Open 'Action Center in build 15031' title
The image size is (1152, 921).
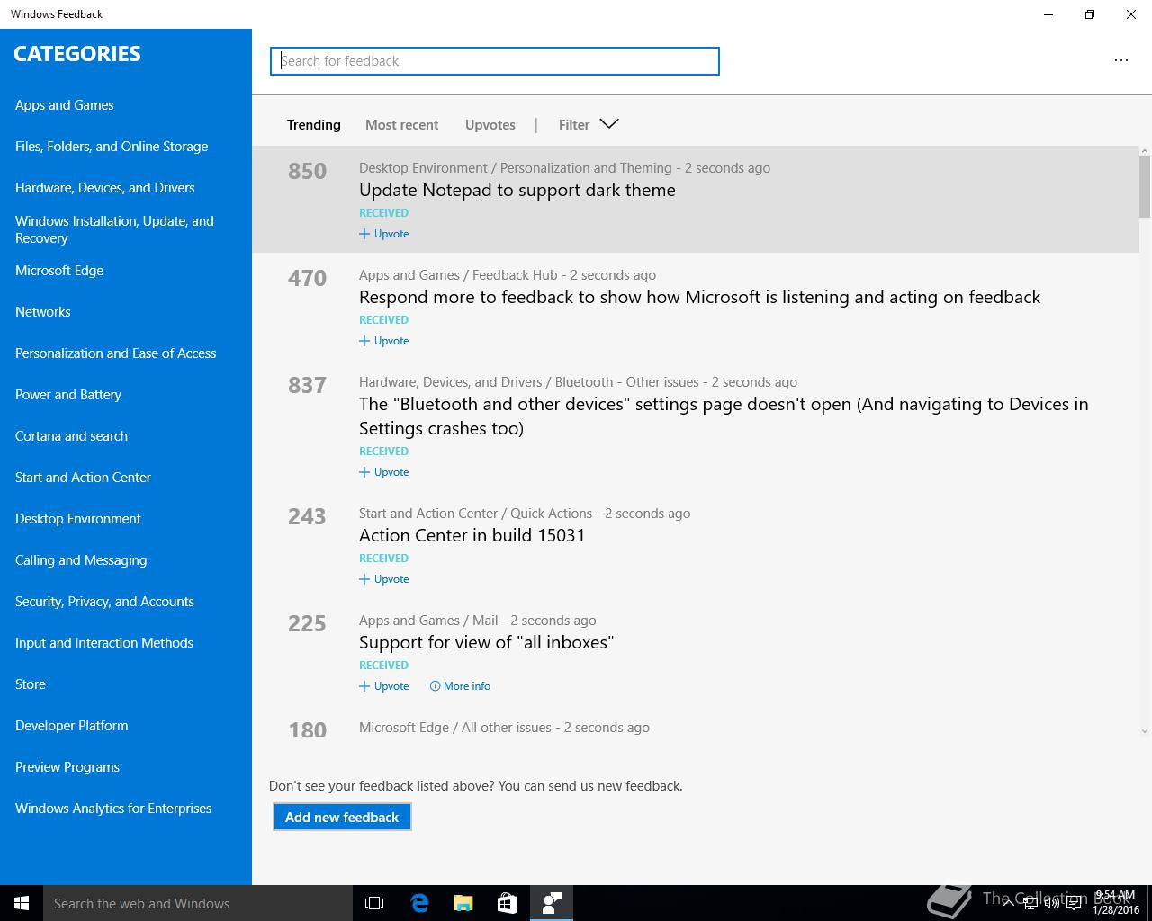pyautogui.click(x=472, y=535)
